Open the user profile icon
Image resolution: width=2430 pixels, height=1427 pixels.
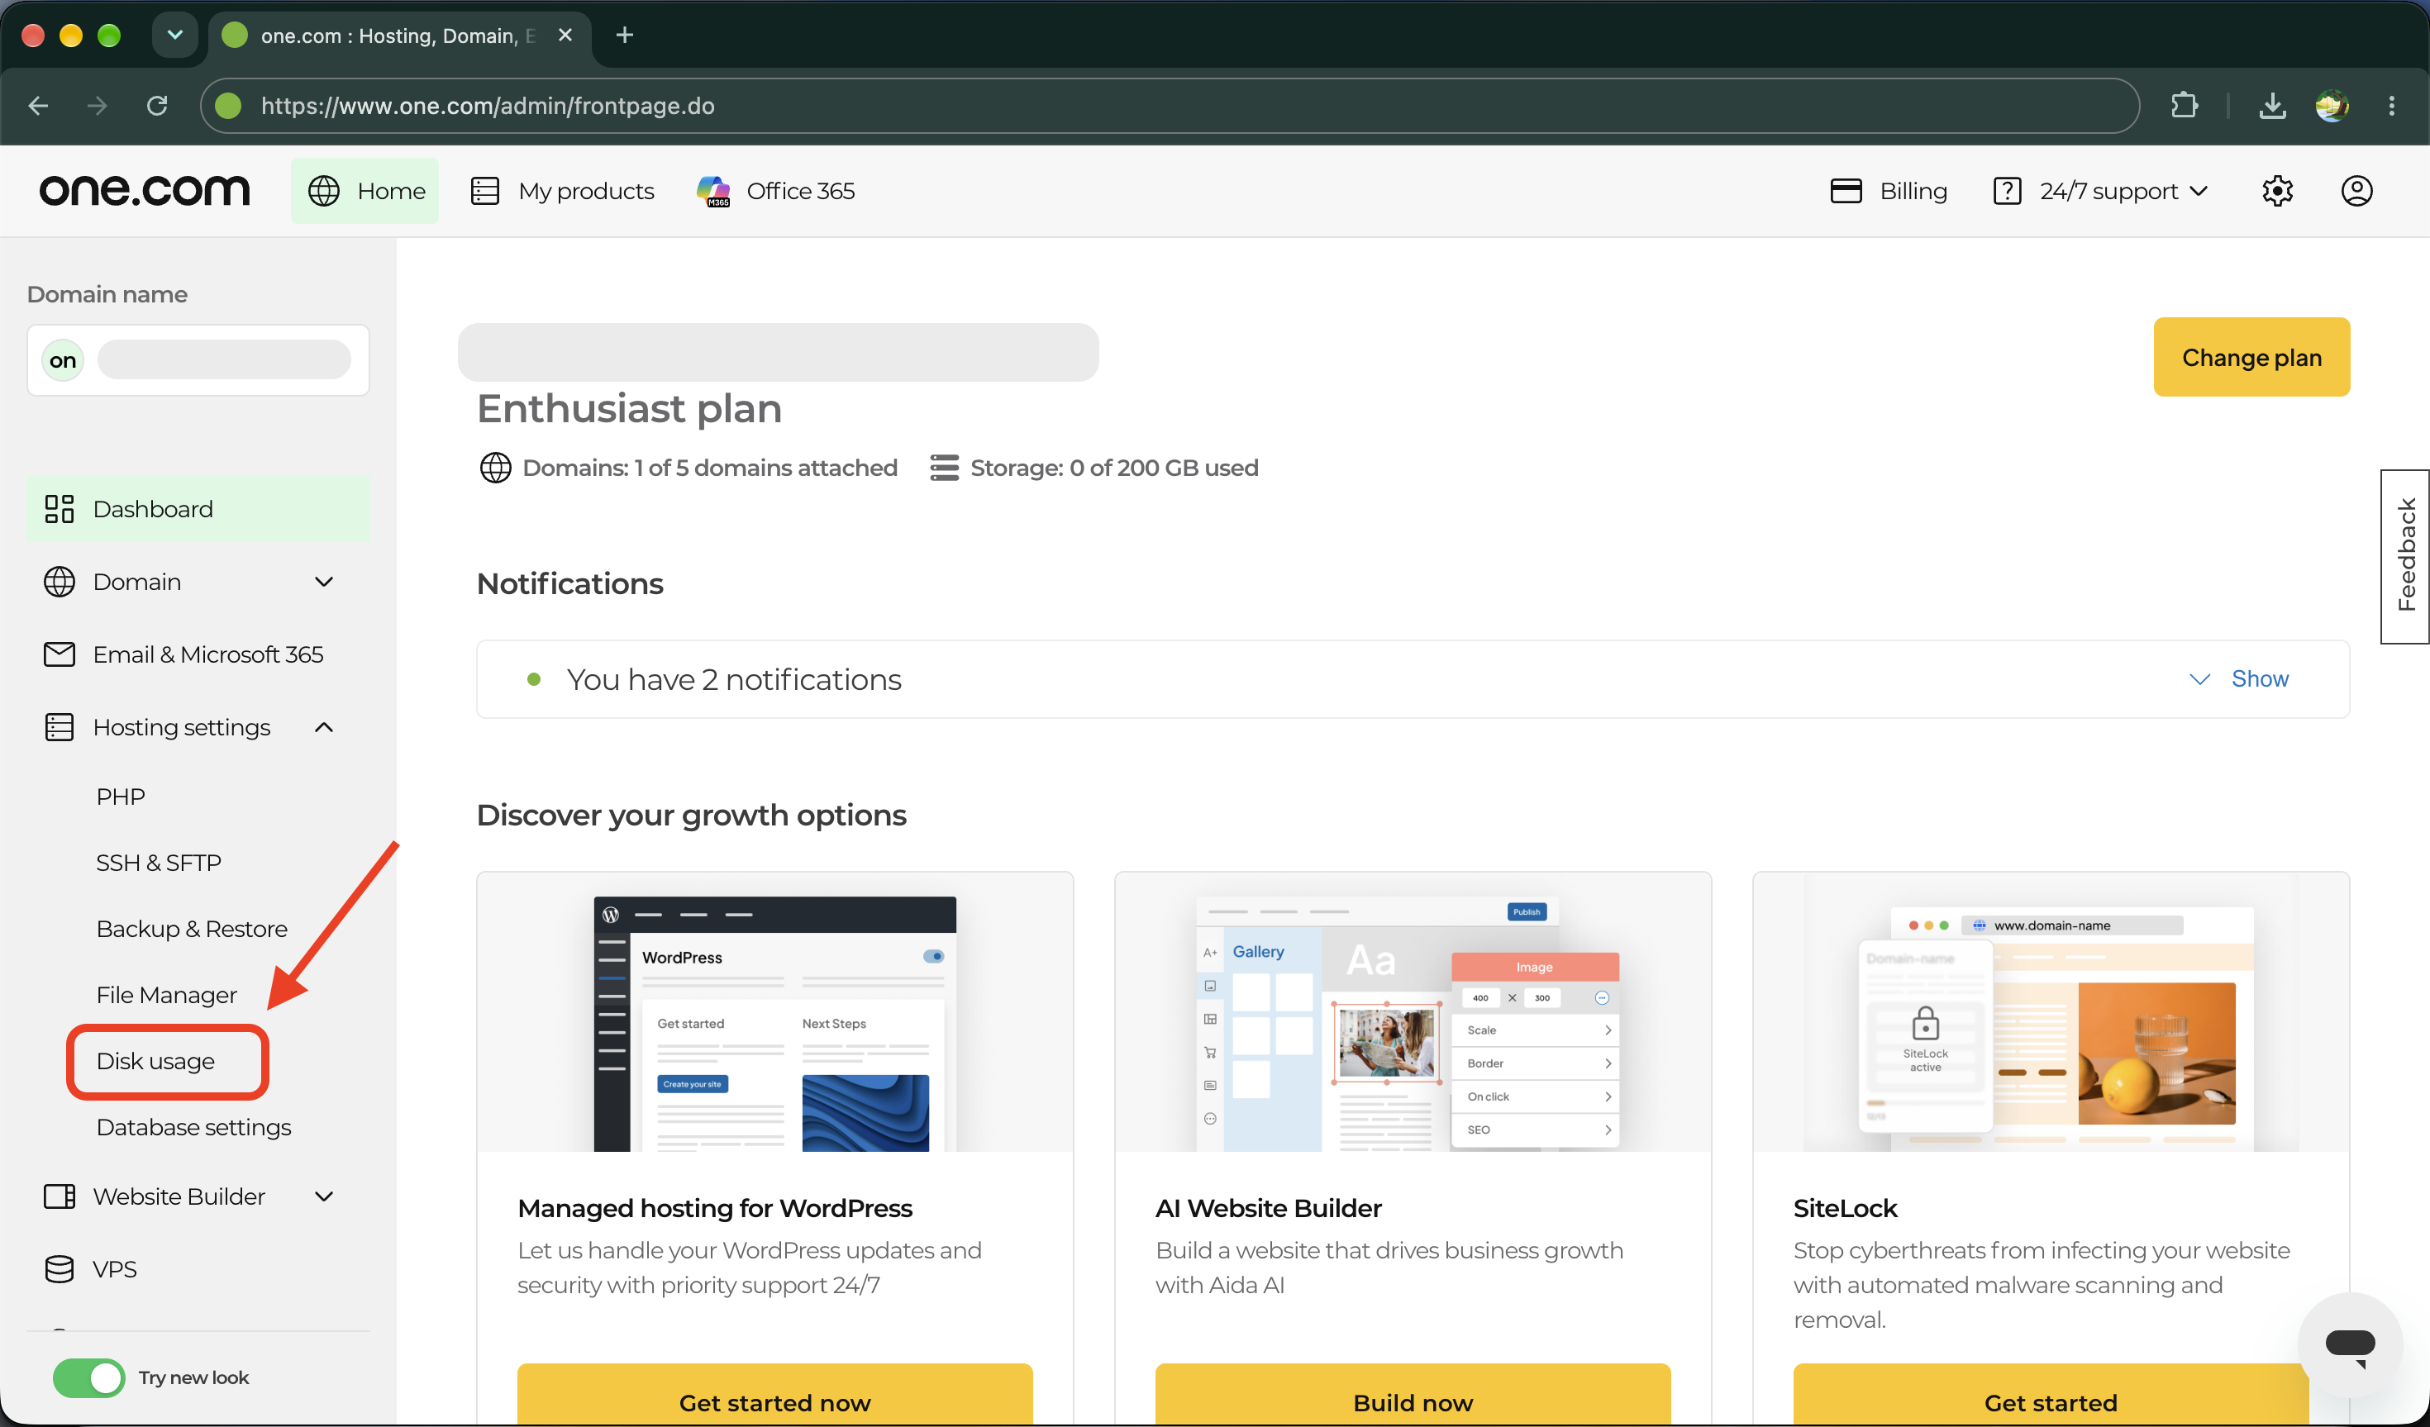click(2356, 191)
